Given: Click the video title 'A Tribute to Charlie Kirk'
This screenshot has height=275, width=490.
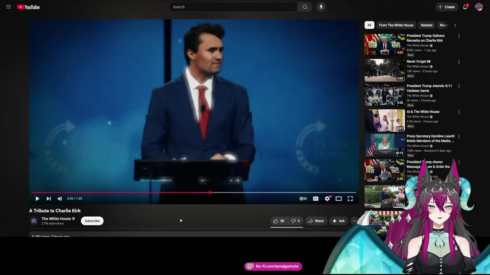Looking at the screenshot, I should point(55,211).
